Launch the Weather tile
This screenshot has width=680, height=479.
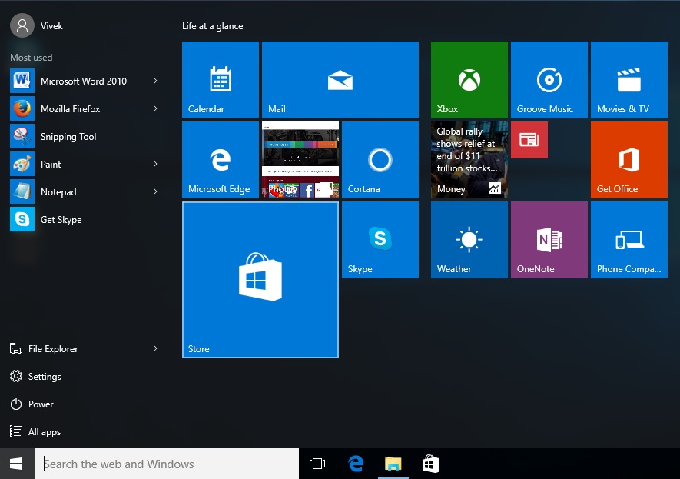[x=469, y=239]
